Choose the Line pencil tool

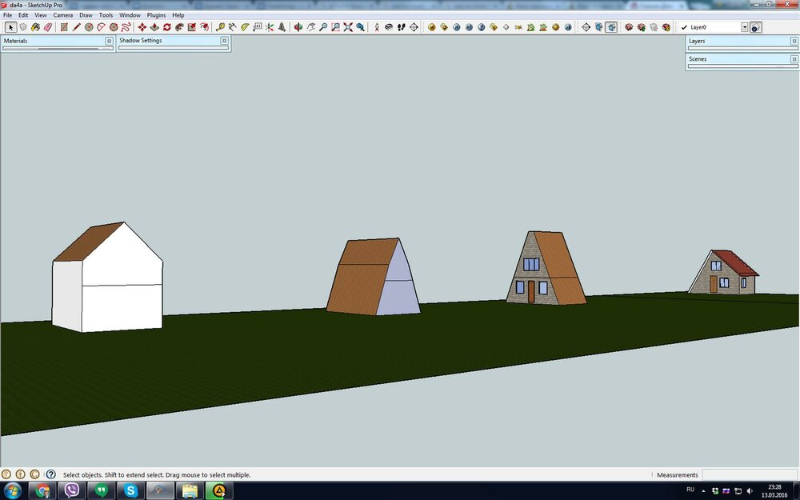(x=77, y=26)
